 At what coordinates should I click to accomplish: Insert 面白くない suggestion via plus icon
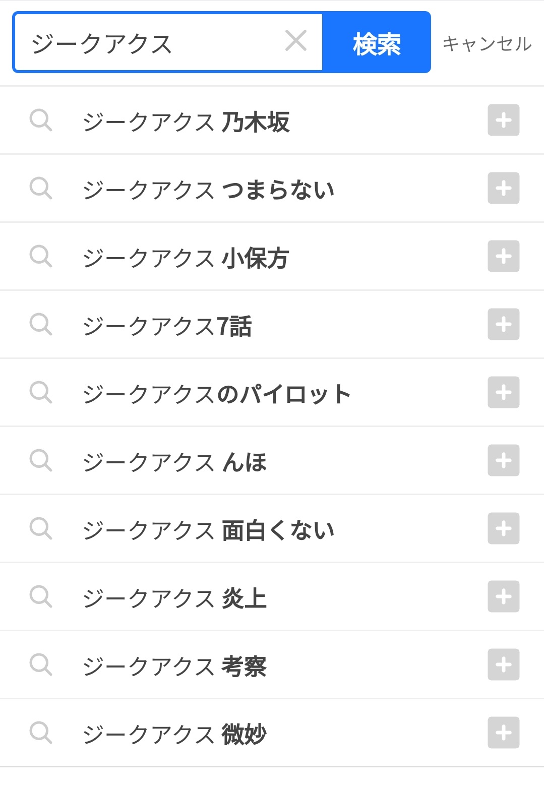point(503,528)
